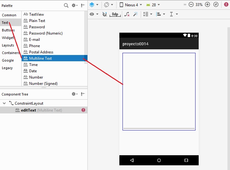Toggle autoconnect magnet icon

[105, 14]
